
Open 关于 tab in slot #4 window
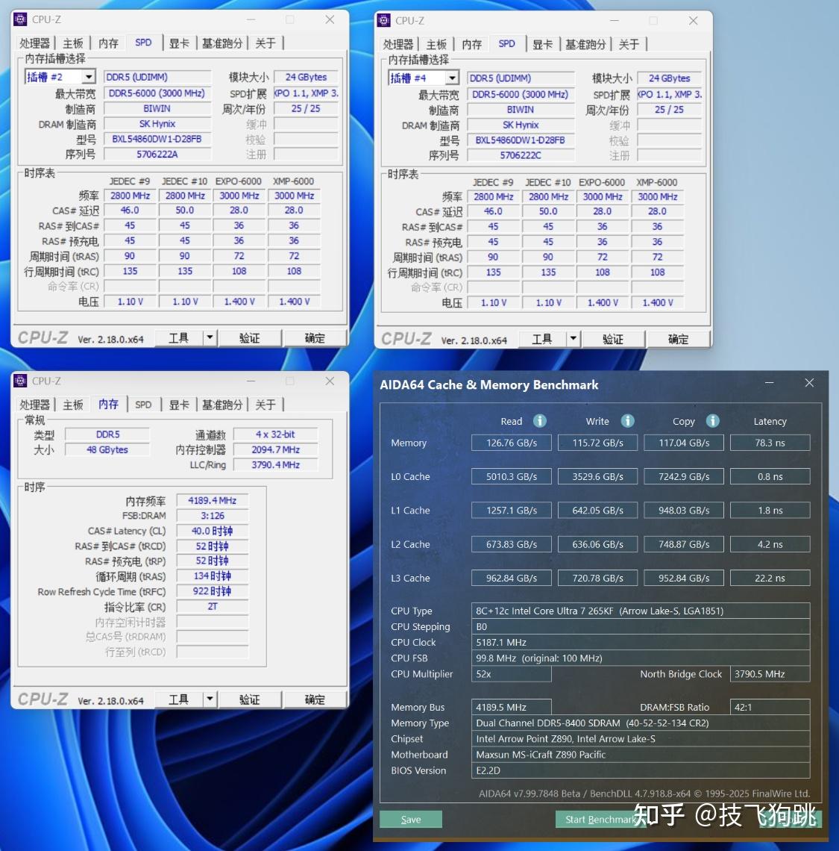click(x=629, y=44)
